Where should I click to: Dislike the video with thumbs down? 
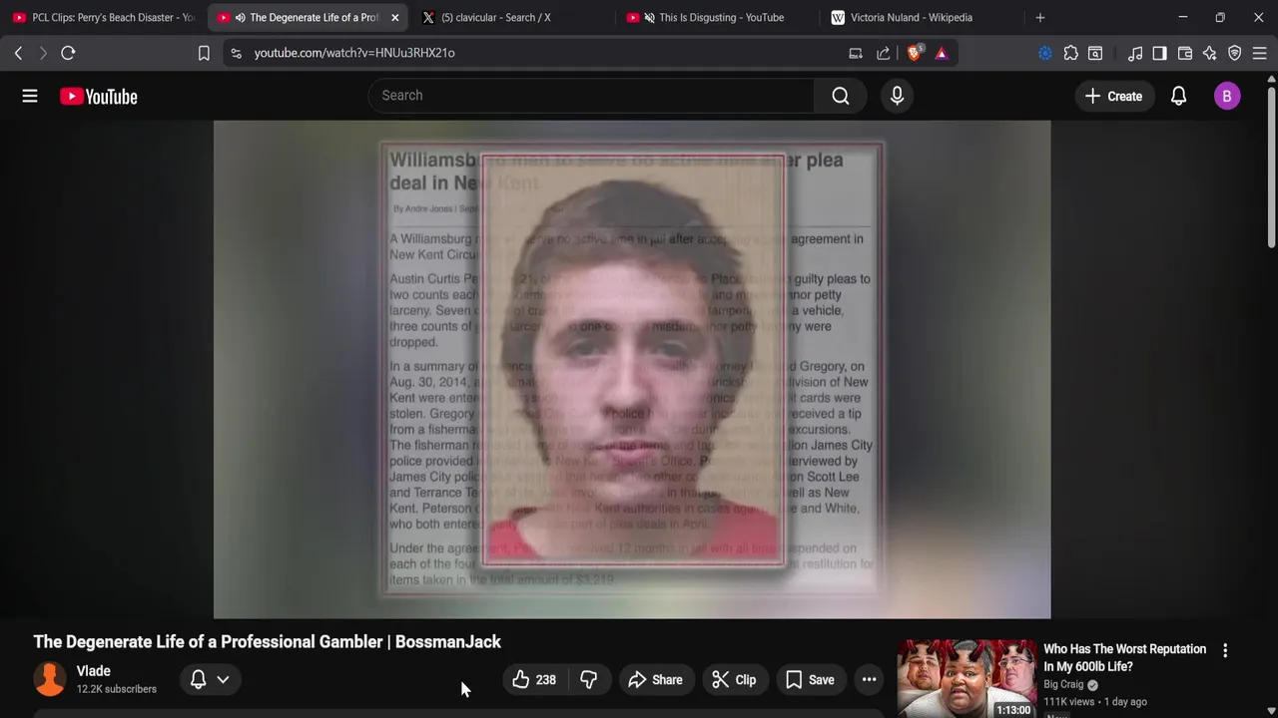point(589,680)
